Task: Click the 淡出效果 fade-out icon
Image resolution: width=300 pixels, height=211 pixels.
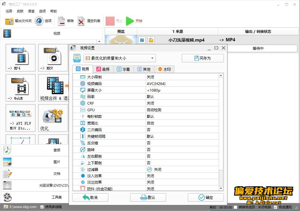Action: point(83,182)
